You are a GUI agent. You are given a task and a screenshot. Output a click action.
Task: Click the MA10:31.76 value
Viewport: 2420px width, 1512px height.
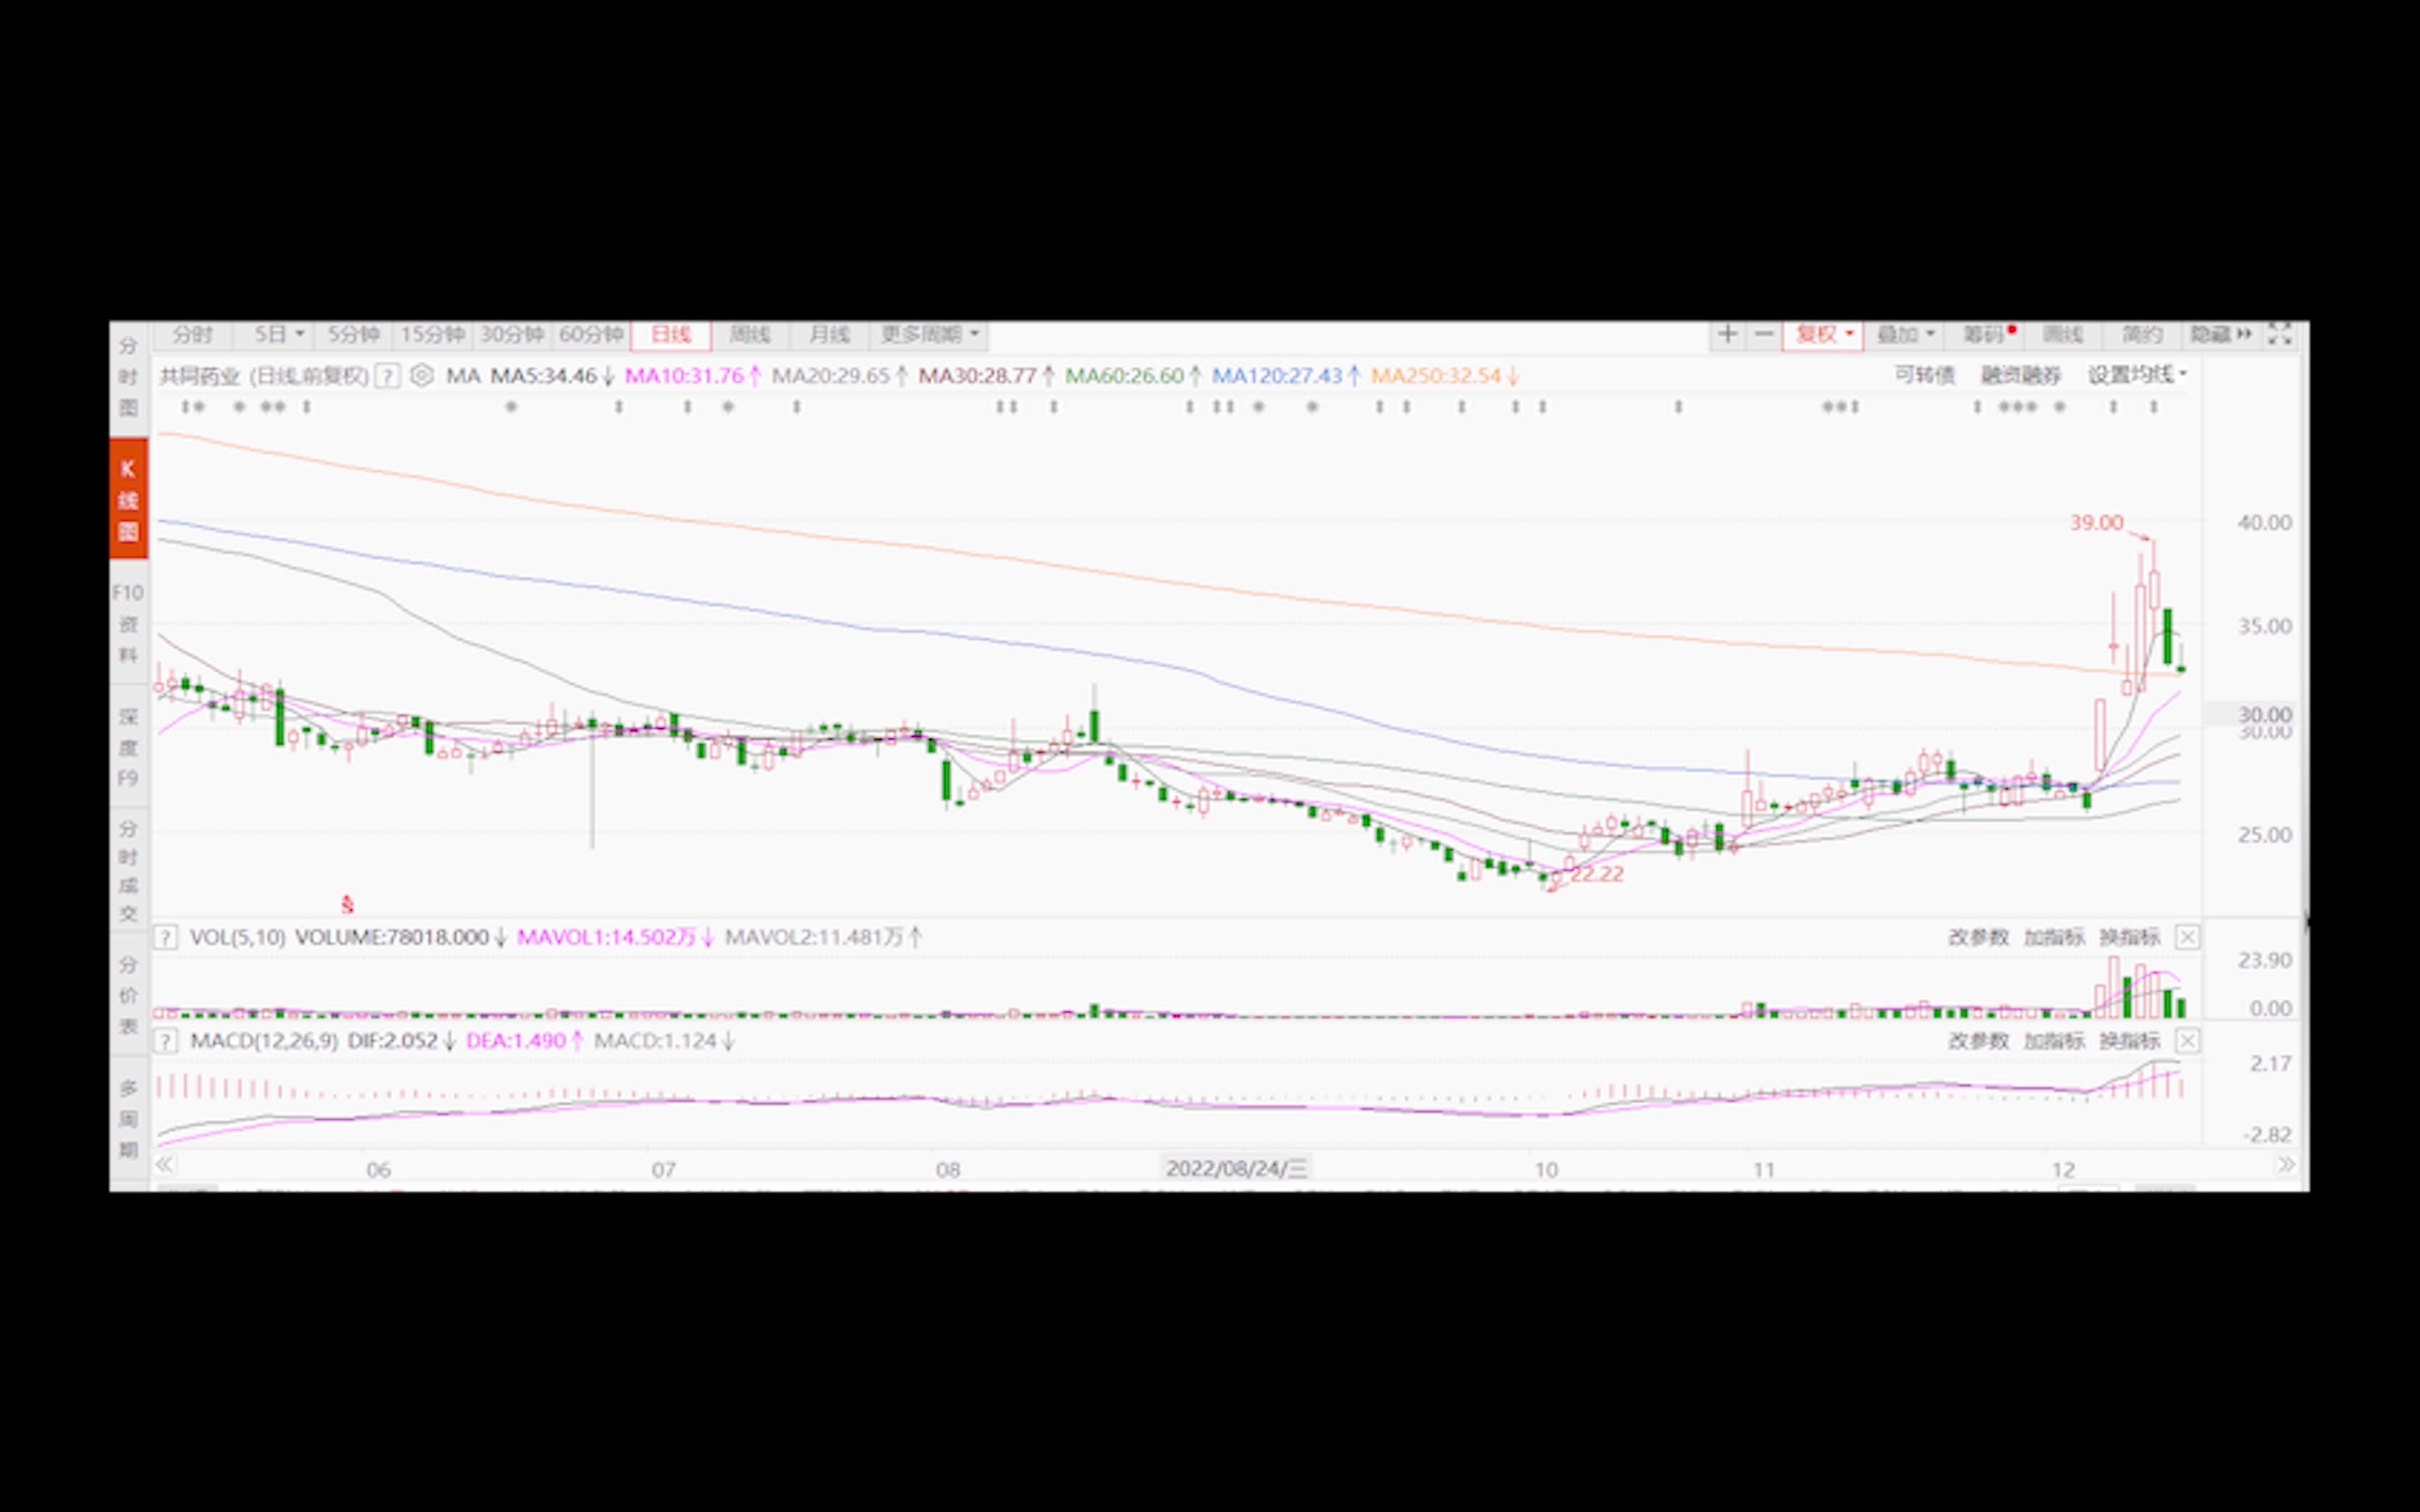click(684, 376)
